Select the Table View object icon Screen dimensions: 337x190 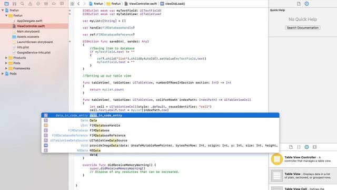point(277,176)
